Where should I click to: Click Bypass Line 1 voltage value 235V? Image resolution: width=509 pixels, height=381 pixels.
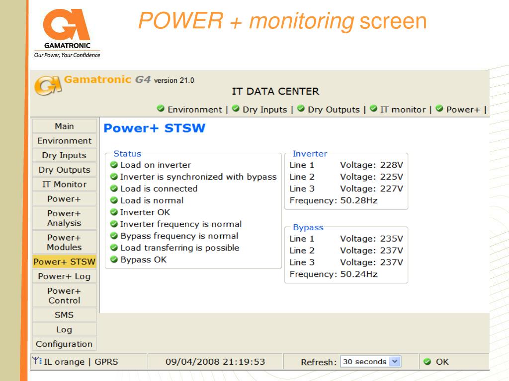(x=392, y=239)
